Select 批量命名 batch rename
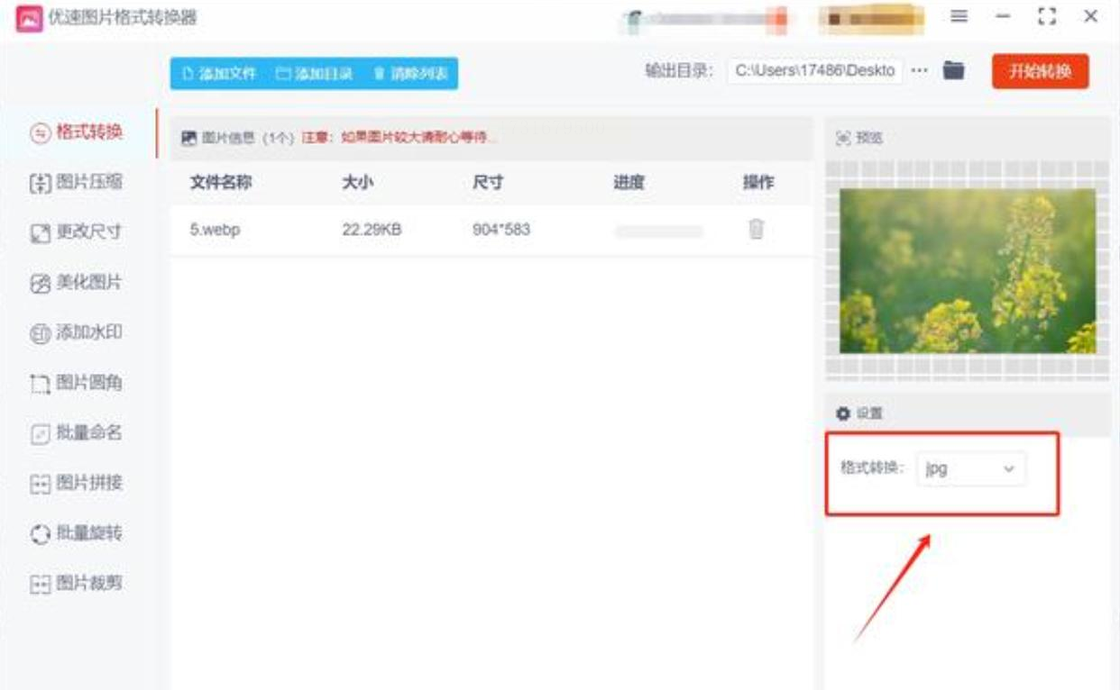1120x690 pixels. tap(78, 433)
